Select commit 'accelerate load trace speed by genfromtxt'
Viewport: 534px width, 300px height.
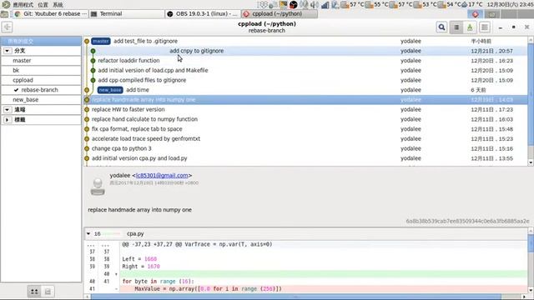pos(305,139)
